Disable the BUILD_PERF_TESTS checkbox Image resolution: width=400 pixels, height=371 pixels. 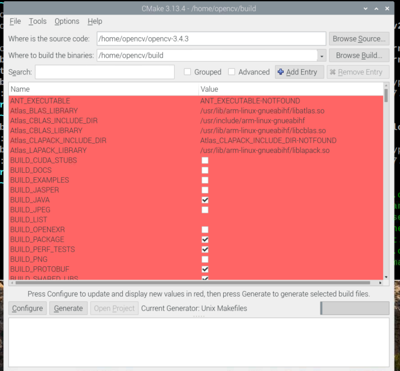[x=205, y=249]
